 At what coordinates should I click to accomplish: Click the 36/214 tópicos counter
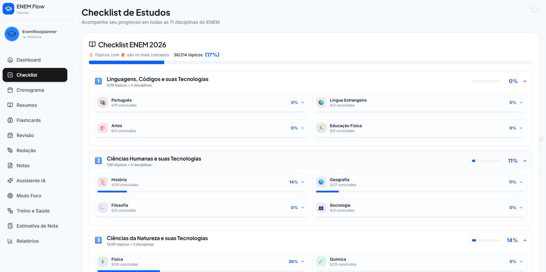click(188, 55)
